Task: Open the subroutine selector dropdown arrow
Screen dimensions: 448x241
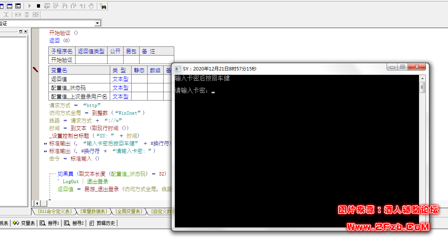Action: (x=98, y=23)
